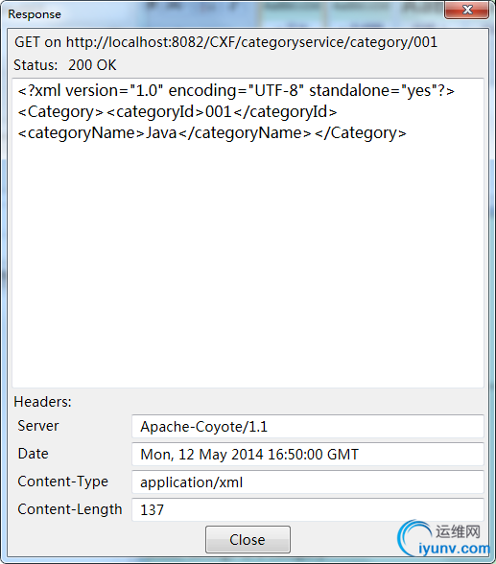Click the "Response" window title
Image resolution: width=496 pixels, height=564 pixels.
(35, 14)
